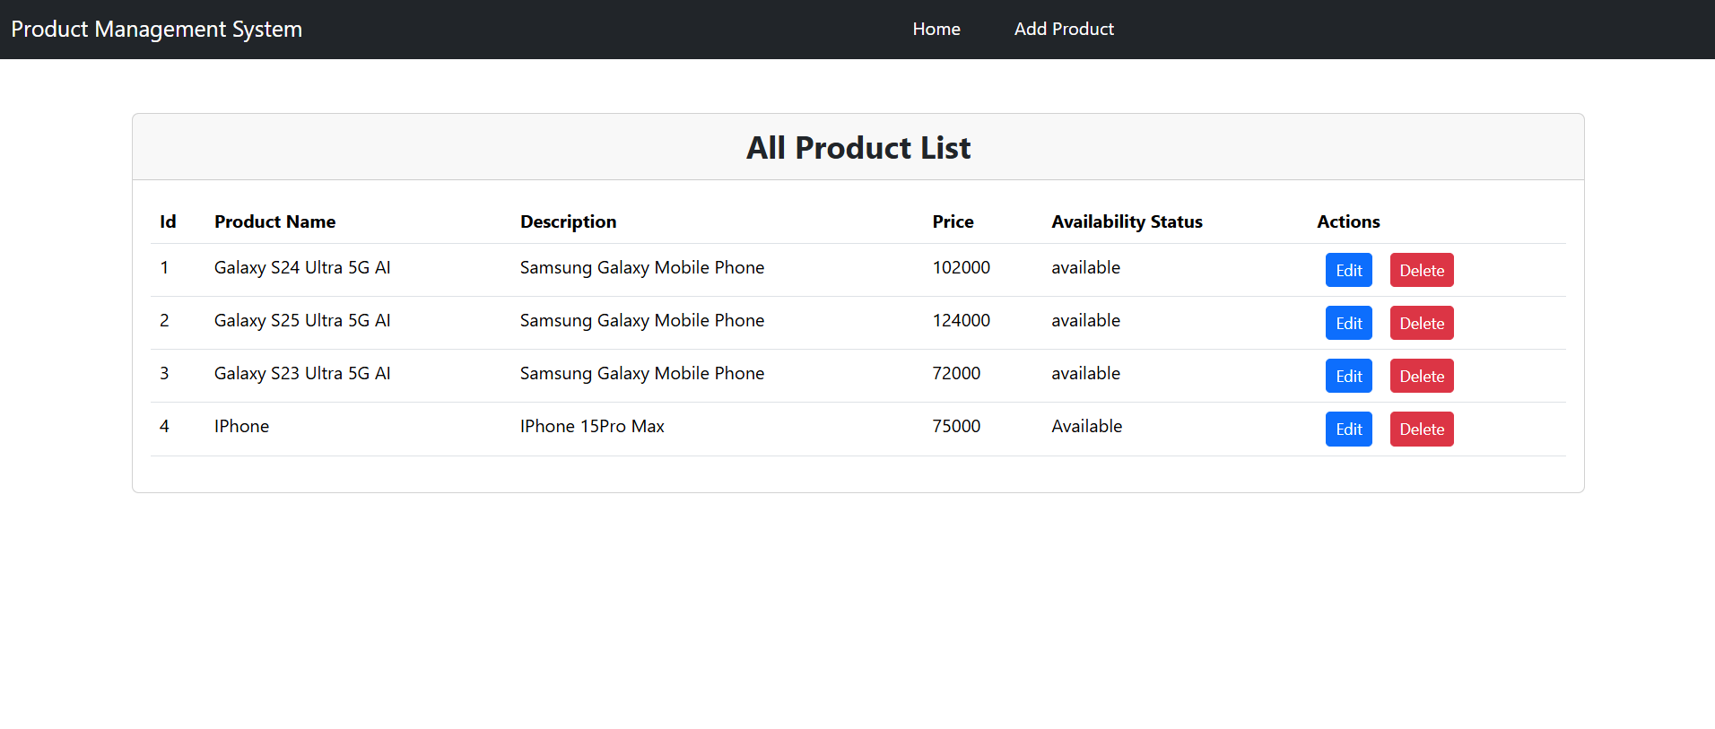Click the Price column header

pyautogui.click(x=953, y=221)
